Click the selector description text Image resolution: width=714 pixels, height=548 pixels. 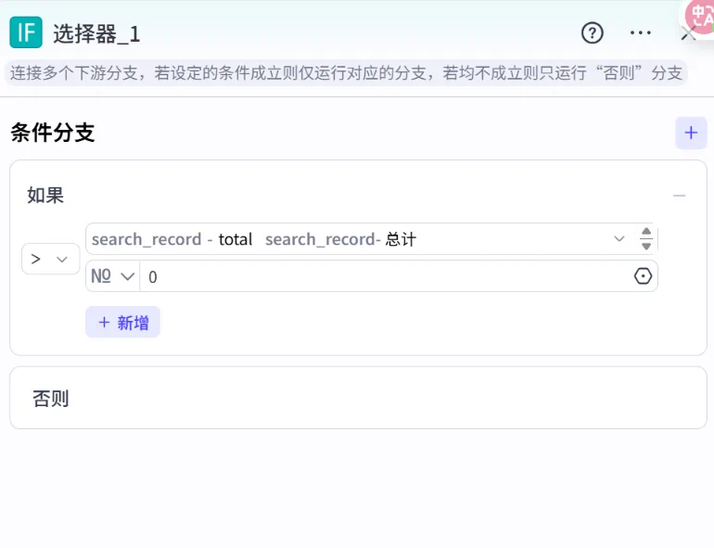pyautogui.click(x=345, y=73)
